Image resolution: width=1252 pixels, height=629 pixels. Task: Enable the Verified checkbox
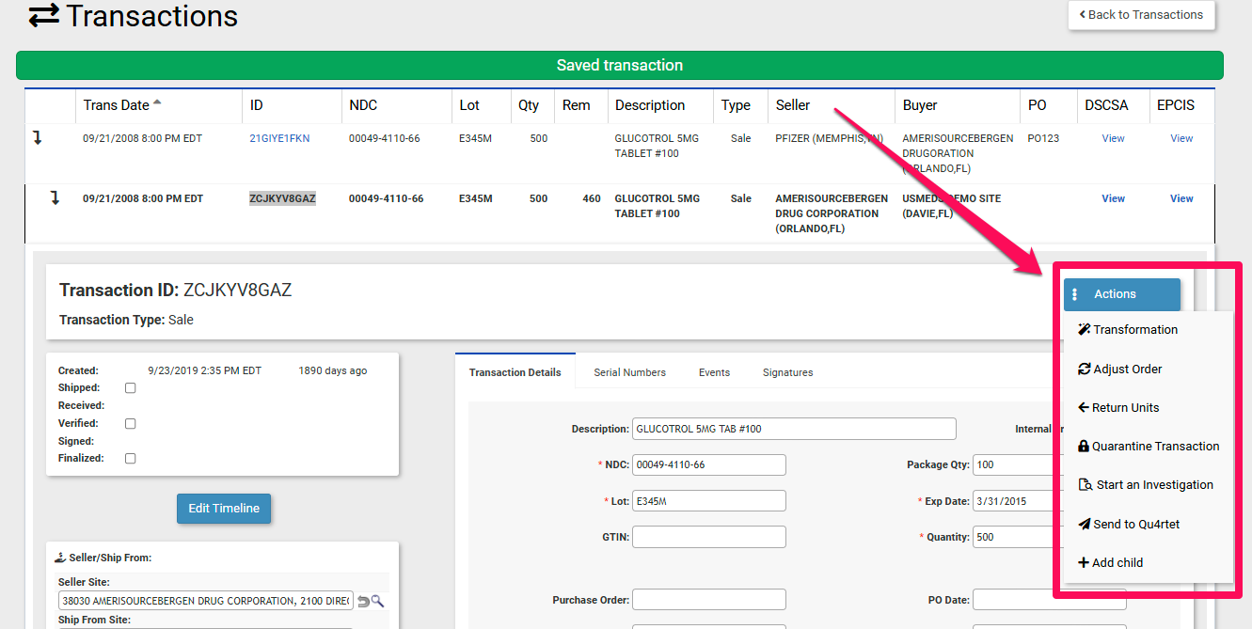coord(131,424)
